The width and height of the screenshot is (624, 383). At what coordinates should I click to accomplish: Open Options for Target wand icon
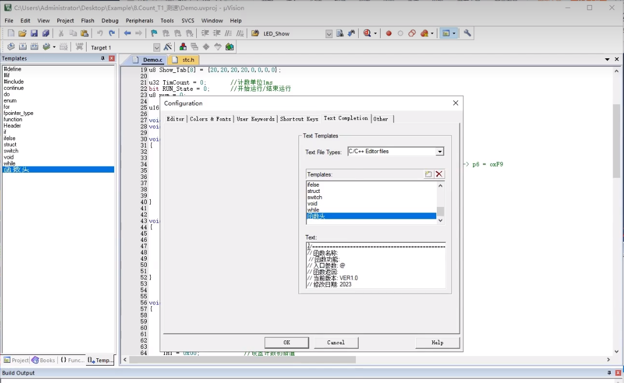168,47
